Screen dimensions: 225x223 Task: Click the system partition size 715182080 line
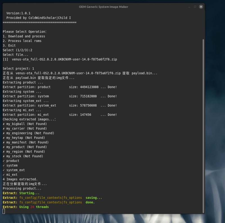click(60, 96)
